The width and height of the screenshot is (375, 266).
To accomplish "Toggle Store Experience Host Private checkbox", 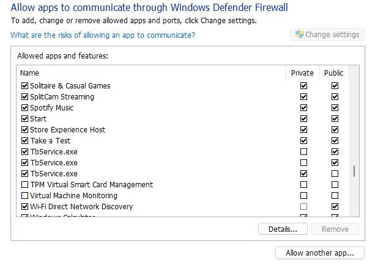I will (303, 130).
